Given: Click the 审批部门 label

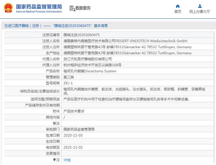Looking at the screenshot, I should pos(53,129).
